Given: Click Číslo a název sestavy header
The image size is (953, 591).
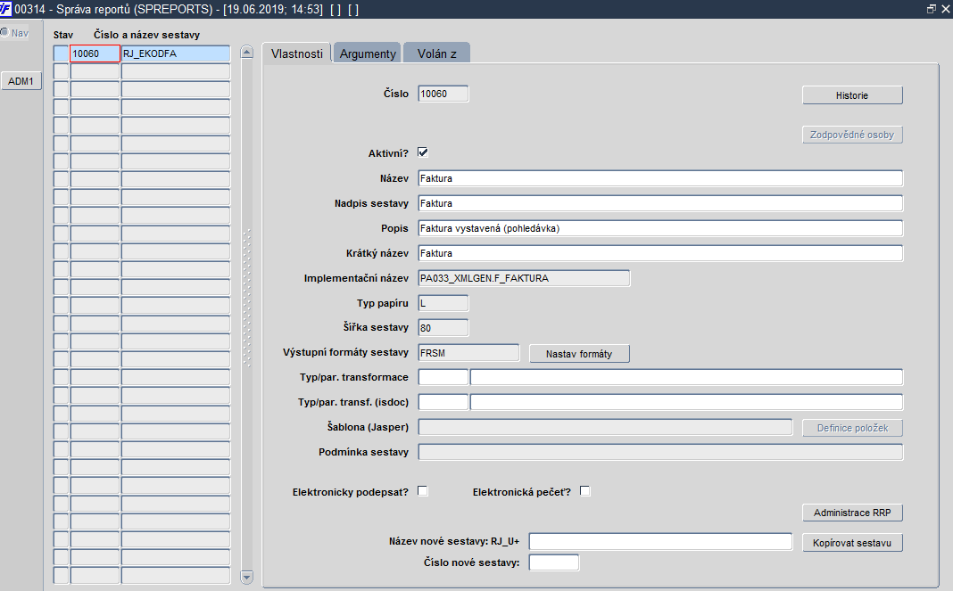Looking at the screenshot, I should pyautogui.click(x=146, y=36).
